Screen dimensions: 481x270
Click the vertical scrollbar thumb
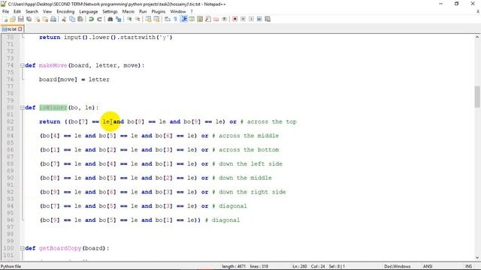point(477,97)
